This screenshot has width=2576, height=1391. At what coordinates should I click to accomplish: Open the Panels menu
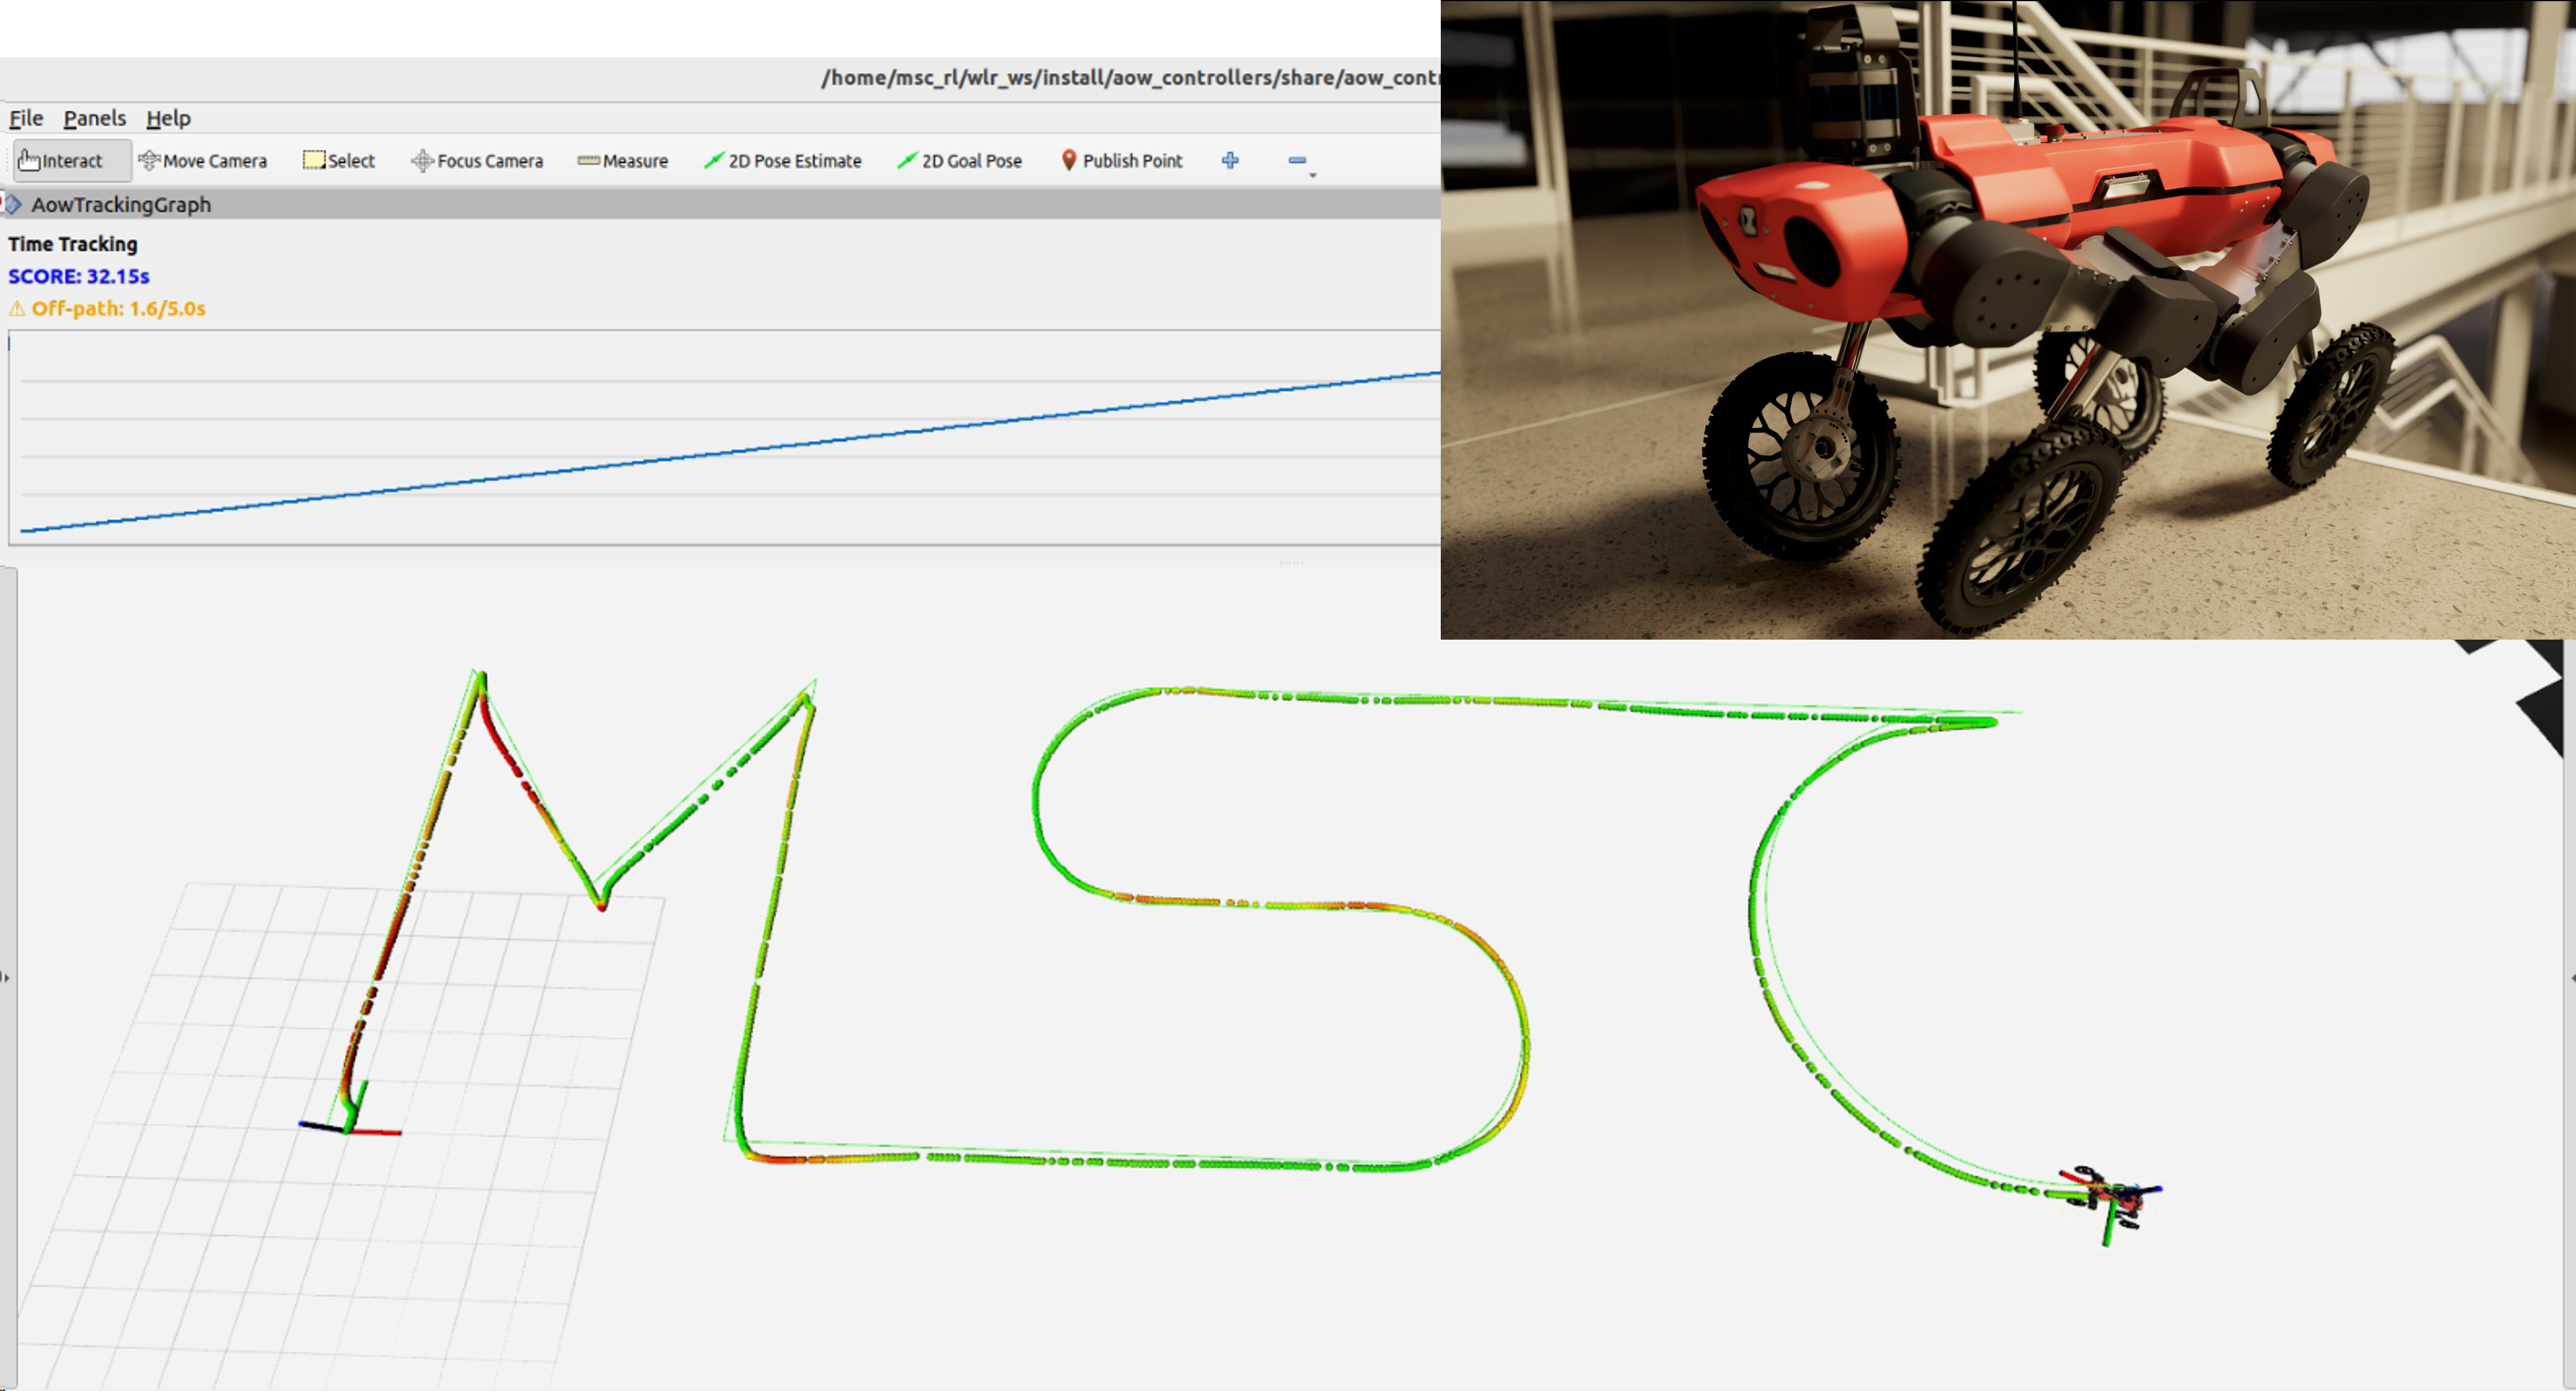pyautogui.click(x=94, y=118)
